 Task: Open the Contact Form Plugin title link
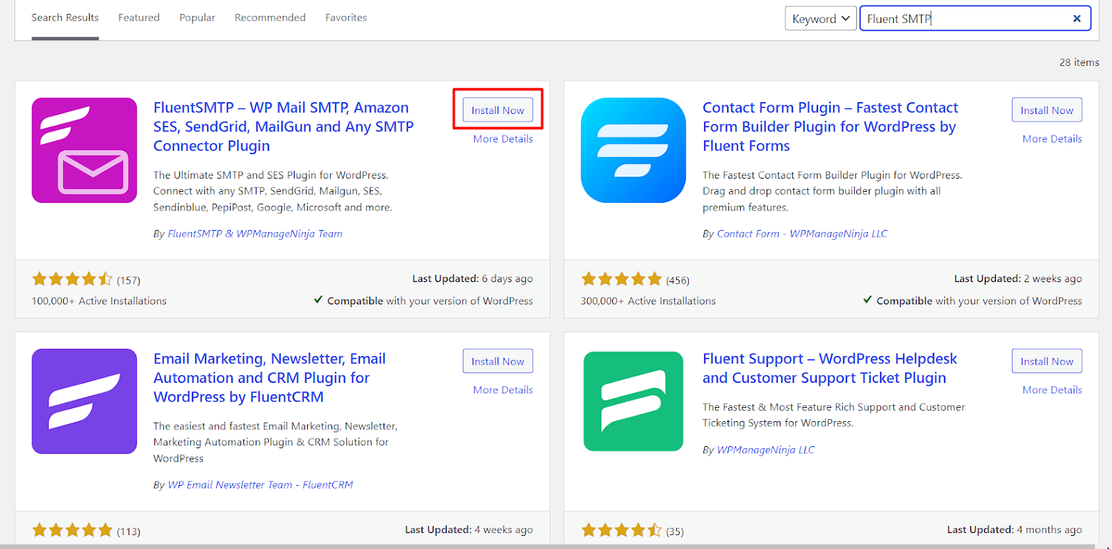tap(831, 126)
